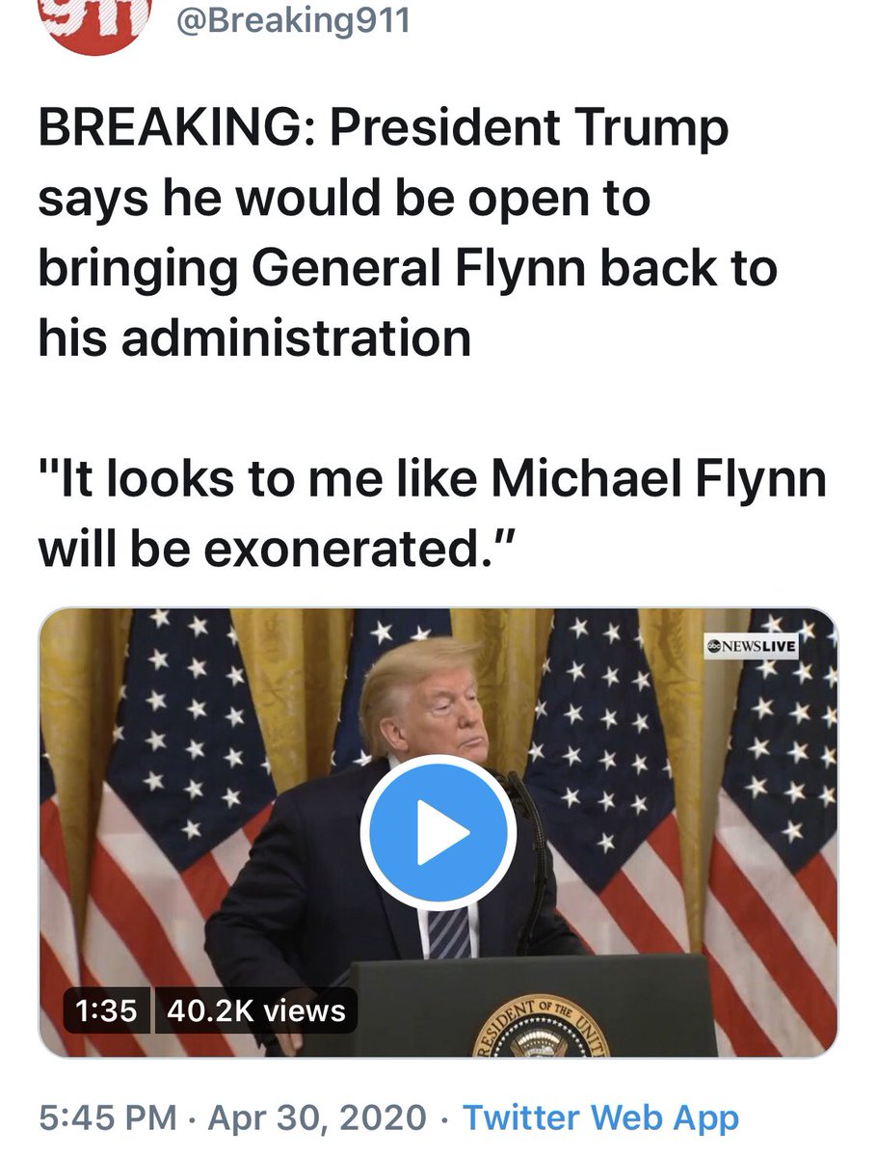Play the embedded Trump video
This screenshot has width=877, height=1157.
tap(438, 834)
